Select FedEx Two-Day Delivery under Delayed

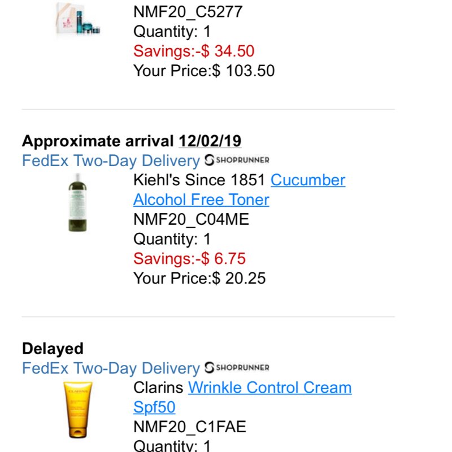(x=111, y=368)
